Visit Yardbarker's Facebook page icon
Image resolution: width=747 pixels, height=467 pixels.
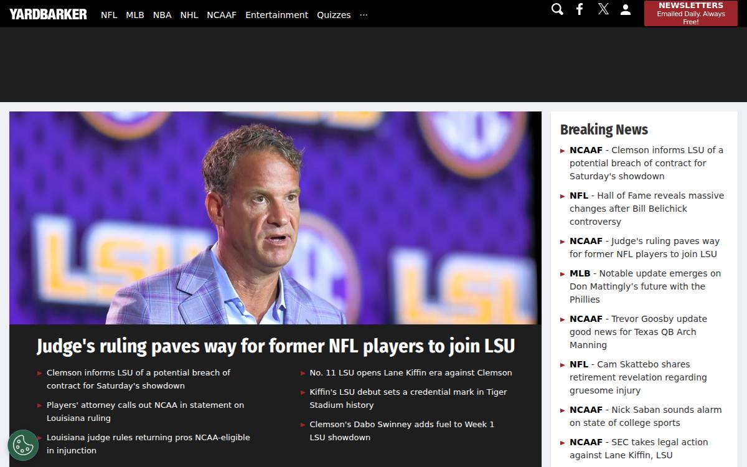click(x=580, y=9)
